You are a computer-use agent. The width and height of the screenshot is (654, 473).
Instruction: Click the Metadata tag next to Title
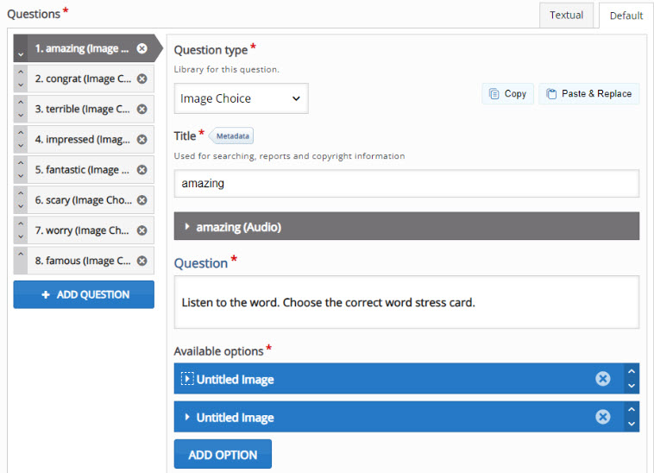233,136
